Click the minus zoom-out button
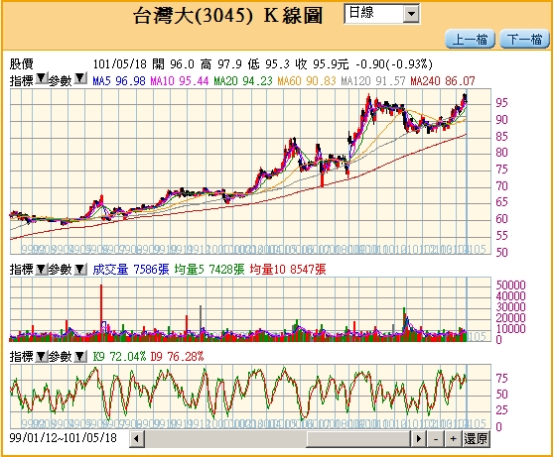The image size is (554, 457). pos(436,439)
